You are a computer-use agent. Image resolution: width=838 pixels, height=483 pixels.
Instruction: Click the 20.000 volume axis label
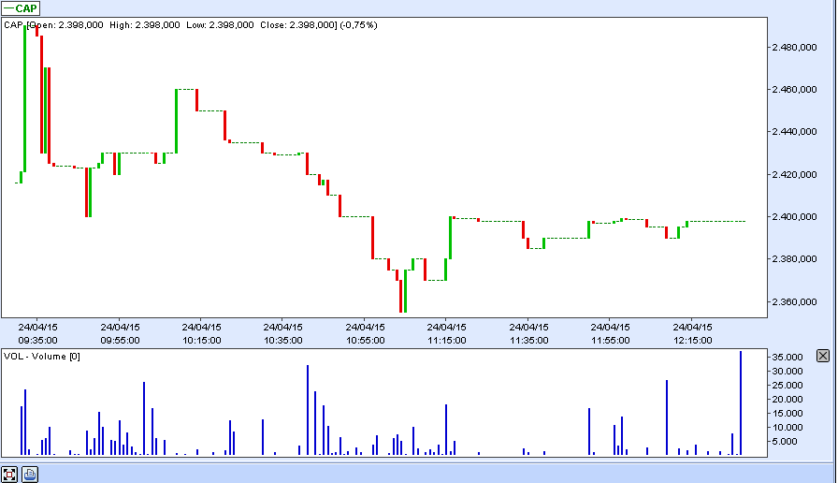coord(787,399)
